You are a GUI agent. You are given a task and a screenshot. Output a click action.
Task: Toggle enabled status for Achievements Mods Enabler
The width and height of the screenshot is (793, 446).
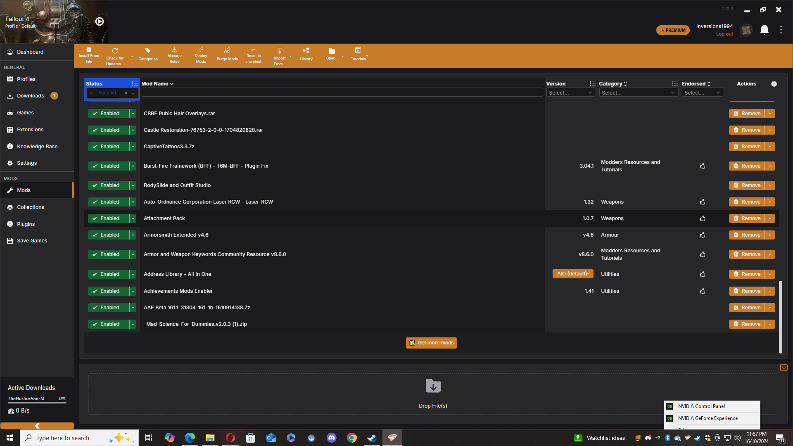[x=107, y=291]
